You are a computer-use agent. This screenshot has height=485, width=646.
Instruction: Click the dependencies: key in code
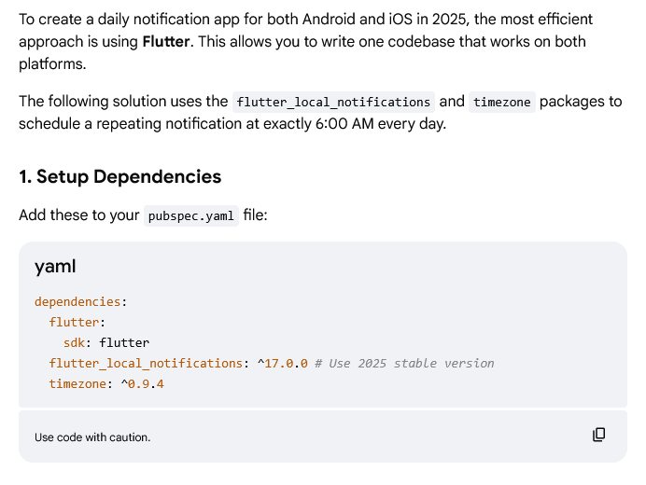(x=80, y=302)
